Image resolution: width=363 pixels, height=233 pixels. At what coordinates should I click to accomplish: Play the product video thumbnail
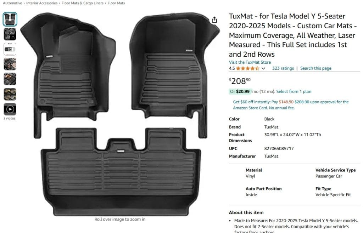[10, 109]
